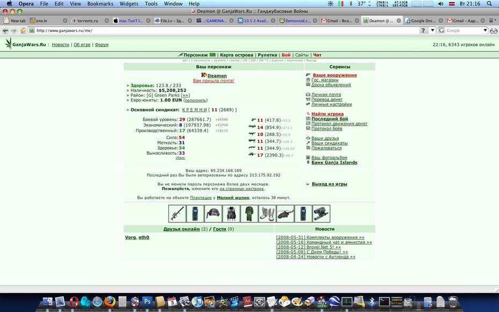Open the Bookmarks menu
Screen dimensions: 499x312
(100, 4)
